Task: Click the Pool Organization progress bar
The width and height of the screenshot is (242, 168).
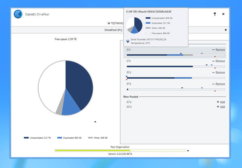Action: tap(120, 150)
